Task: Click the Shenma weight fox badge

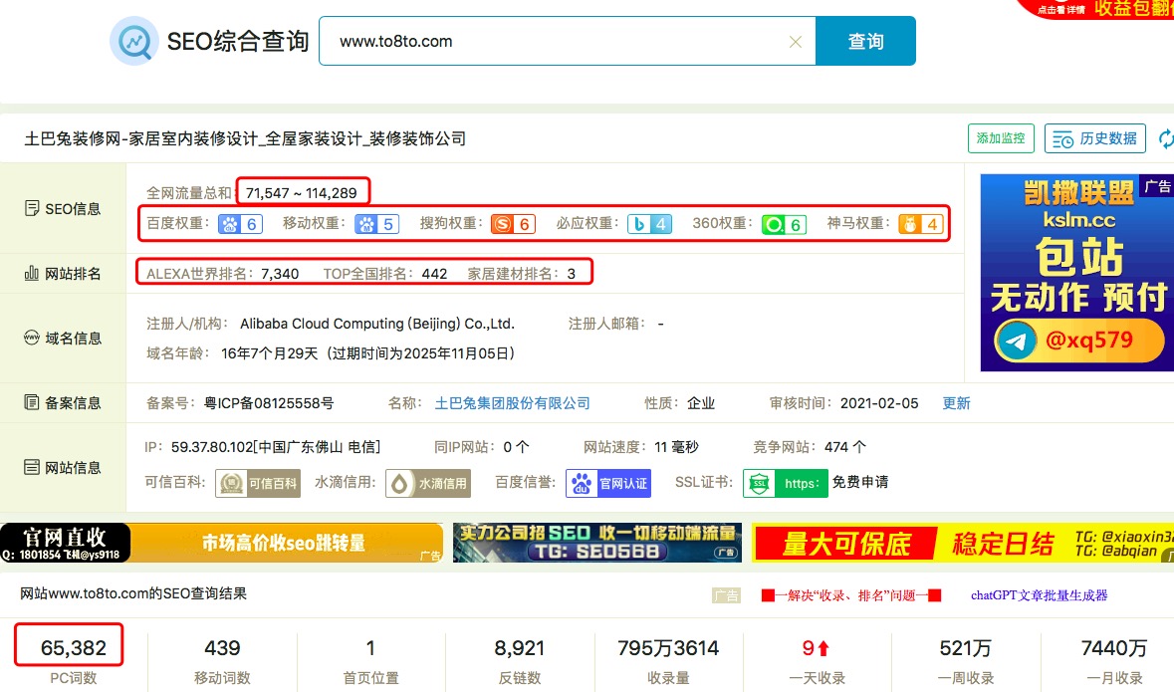Action: pyautogui.click(x=920, y=224)
